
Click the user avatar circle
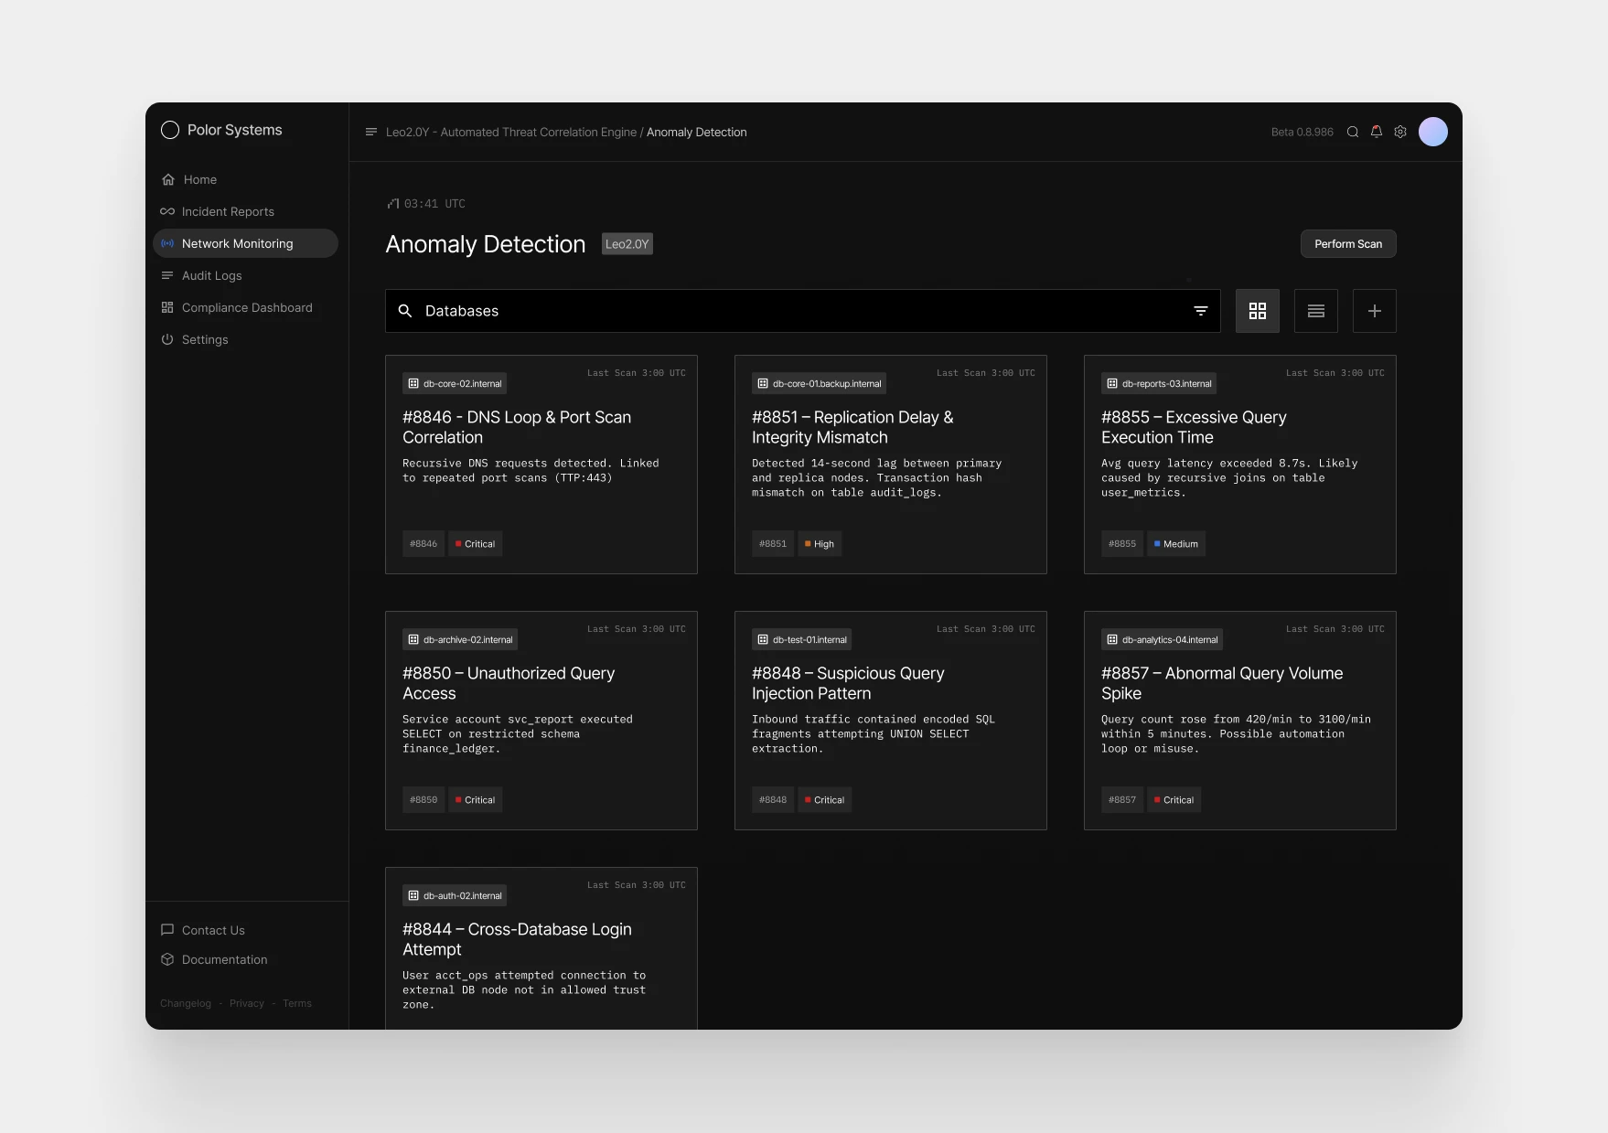1432,132
